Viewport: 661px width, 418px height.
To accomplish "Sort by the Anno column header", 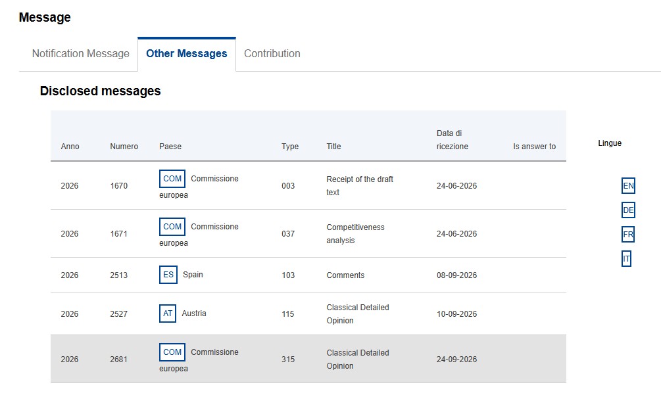I will 70,147.
